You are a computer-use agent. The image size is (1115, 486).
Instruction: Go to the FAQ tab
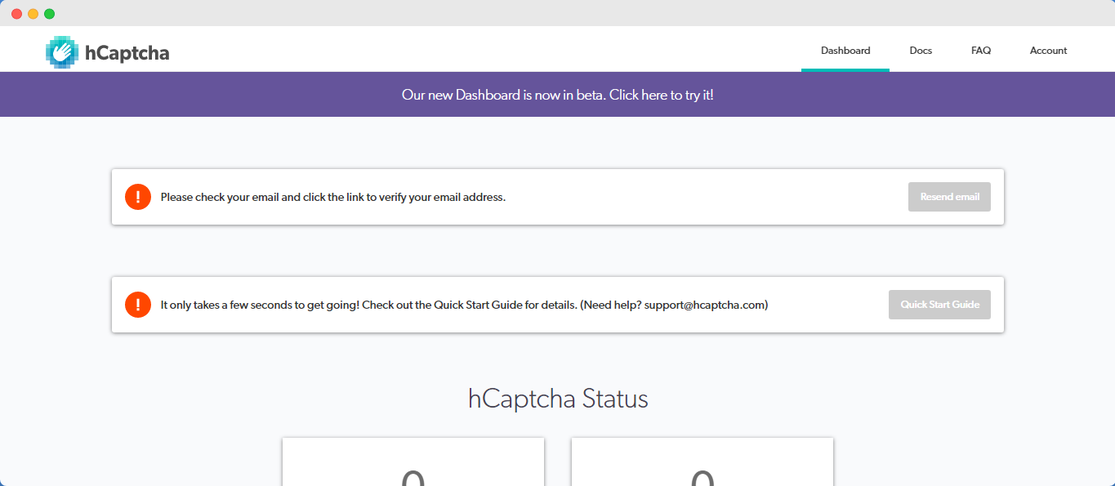[x=981, y=51]
